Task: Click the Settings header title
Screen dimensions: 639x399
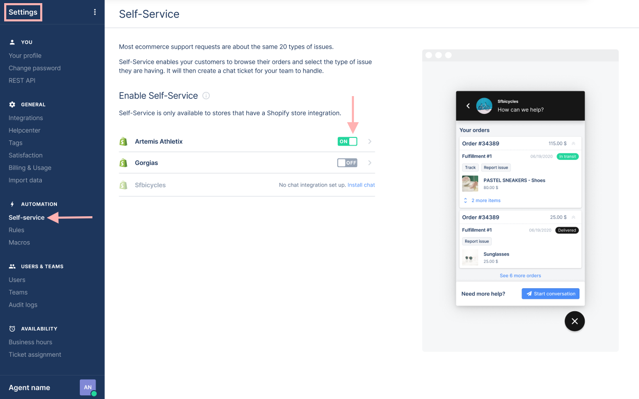Action: pos(23,12)
